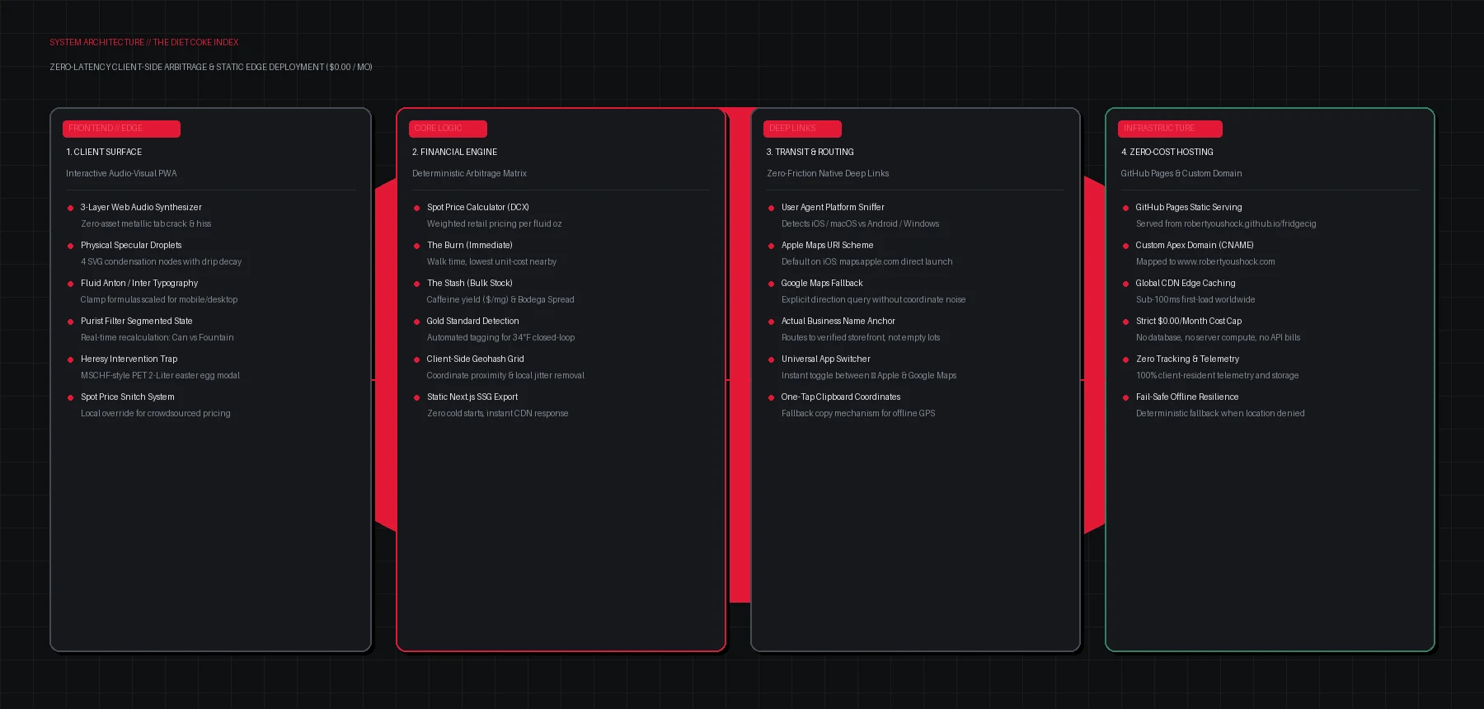Click 'Deterministic Arbitrage Matrix' subtitle
The image size is (1484, 709).
pyautogui.click(x=469, y=173)
